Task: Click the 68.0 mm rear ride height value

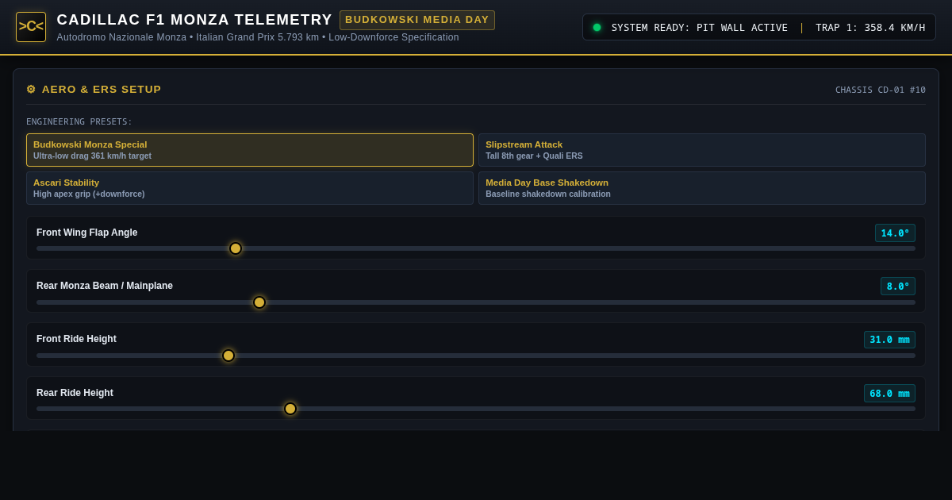Action: 889,394
